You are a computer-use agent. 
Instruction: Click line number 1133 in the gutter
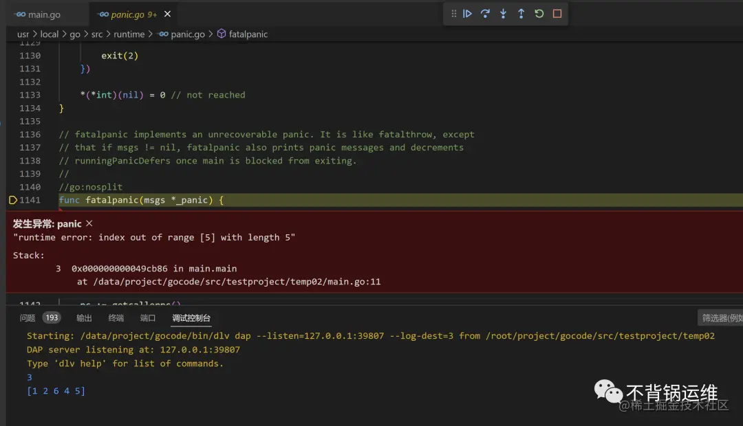(x=30, y=95)
